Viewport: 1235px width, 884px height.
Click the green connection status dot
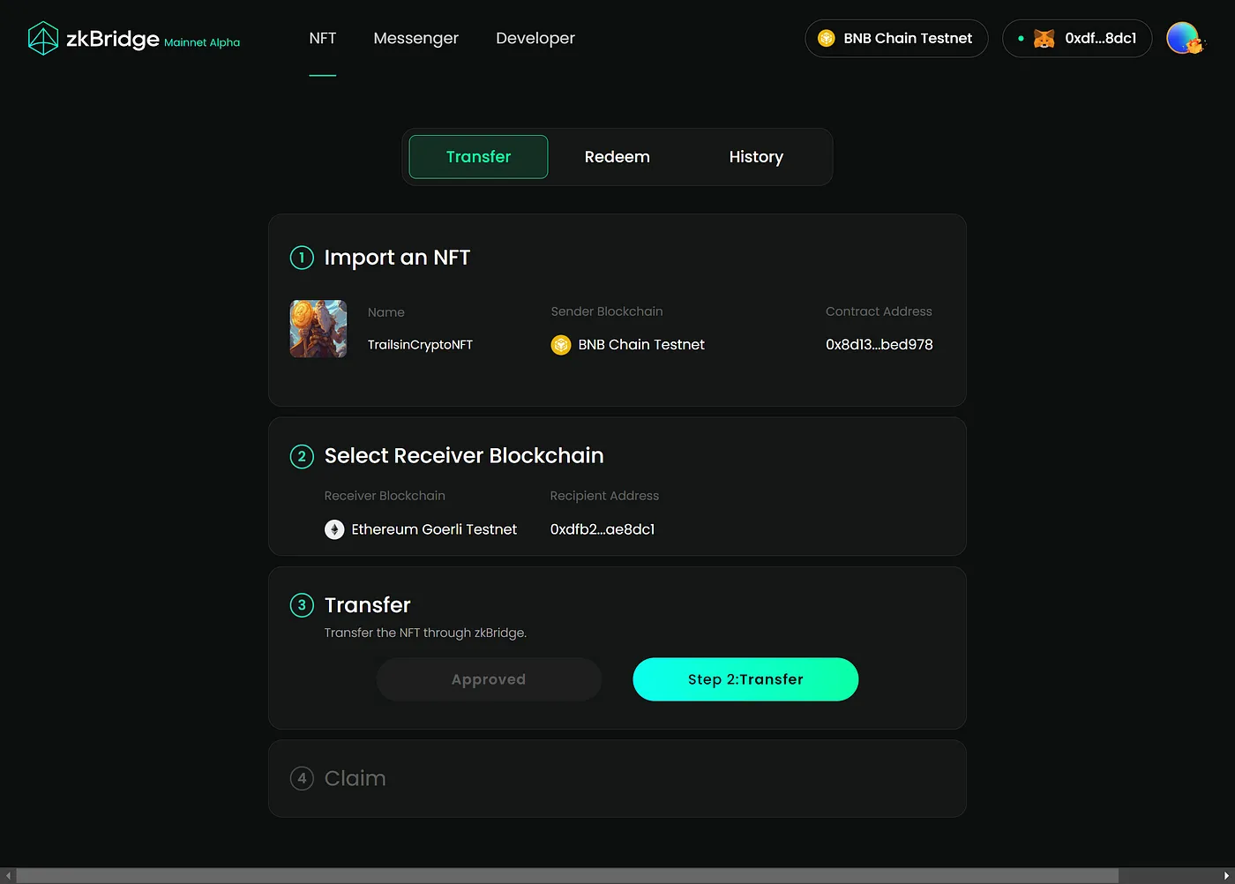point(1021,39)
